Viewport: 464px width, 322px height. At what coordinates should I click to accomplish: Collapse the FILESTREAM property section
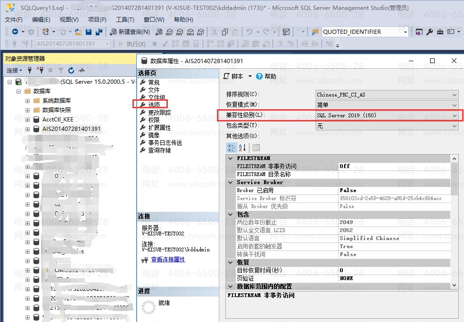tap(231, 158)
